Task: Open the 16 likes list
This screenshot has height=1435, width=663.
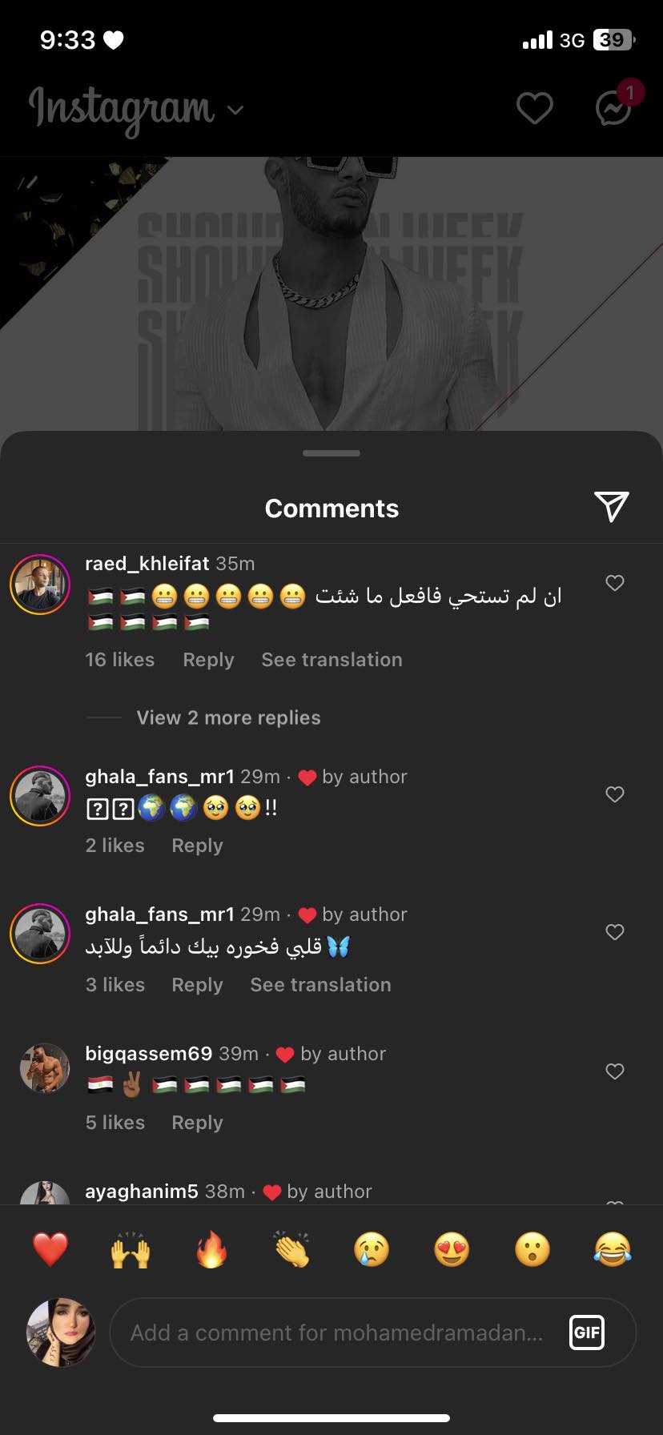Action: click(x=120, y=660)
